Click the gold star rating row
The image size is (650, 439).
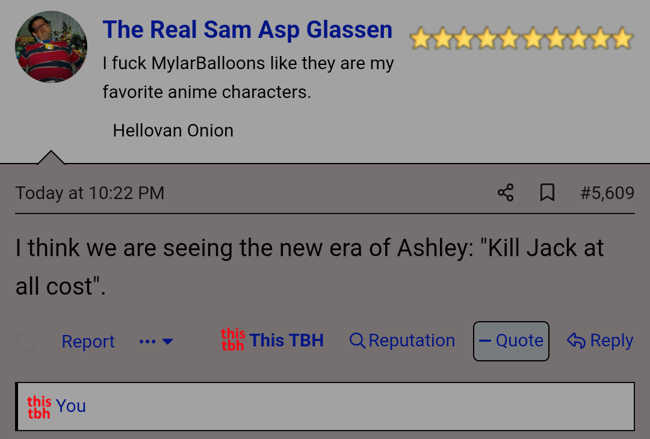[x=521, y=39]
